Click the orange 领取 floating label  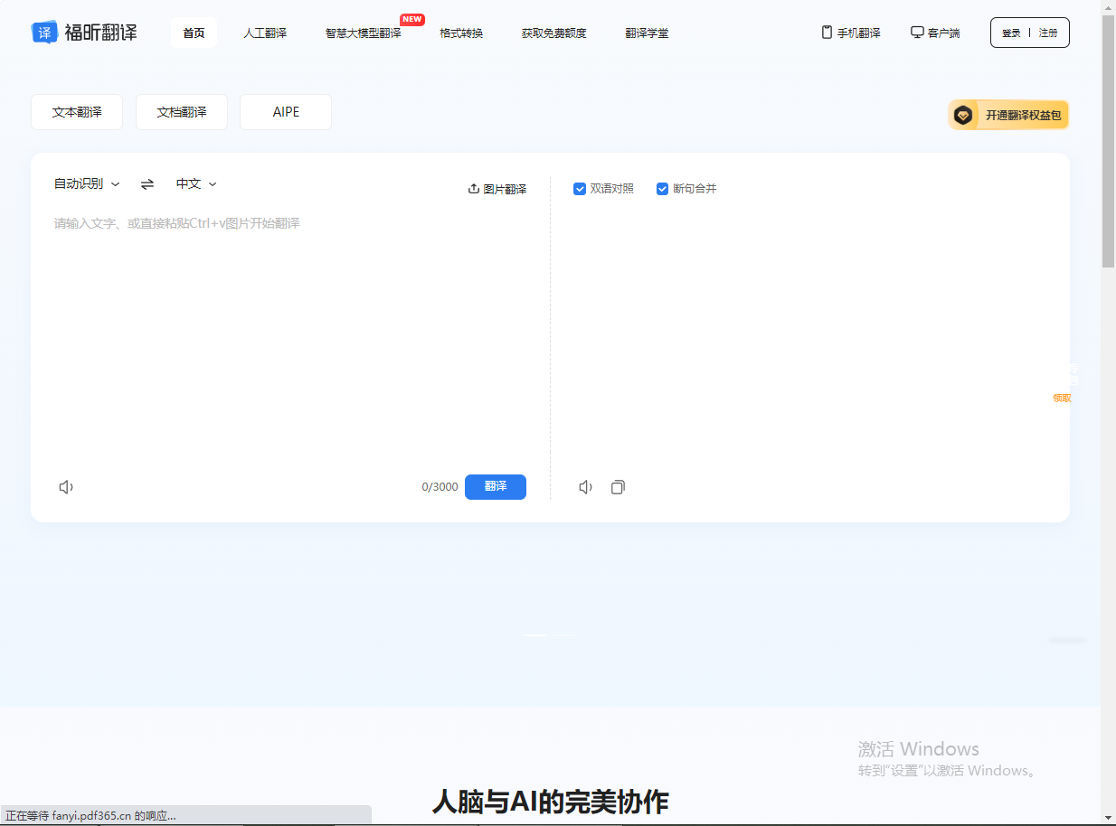click(x=1062, y=398)
